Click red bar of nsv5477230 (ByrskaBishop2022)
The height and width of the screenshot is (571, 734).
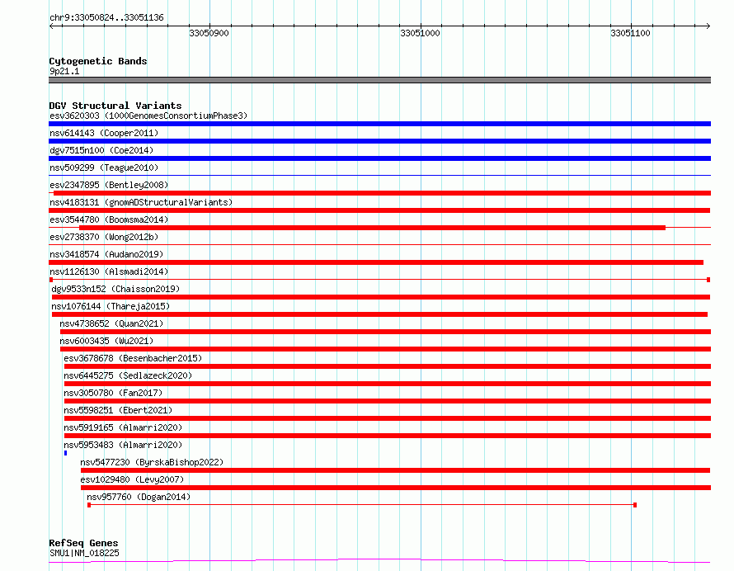[x=395, y=470]
